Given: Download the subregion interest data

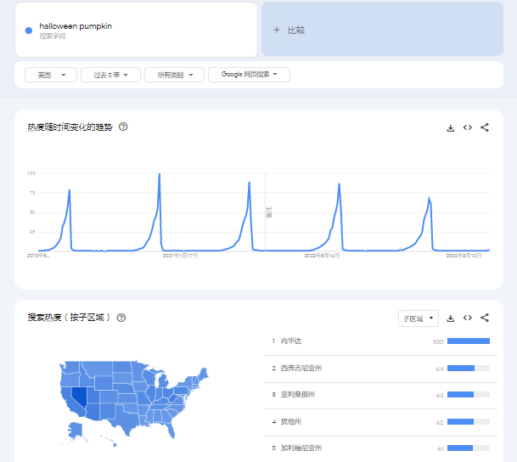Looking at the screenshot, I should (x=451, y=318).
